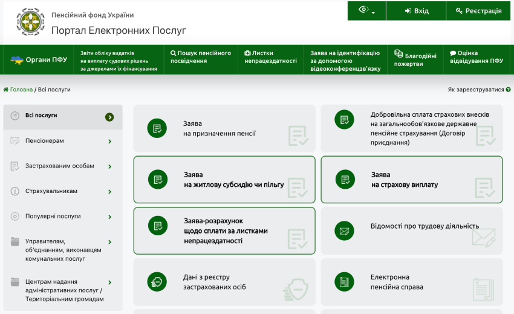Expand the Застрахованим особам category chevron
The width and height of the screenshot is (514, 314).
[x=110, y=166]
